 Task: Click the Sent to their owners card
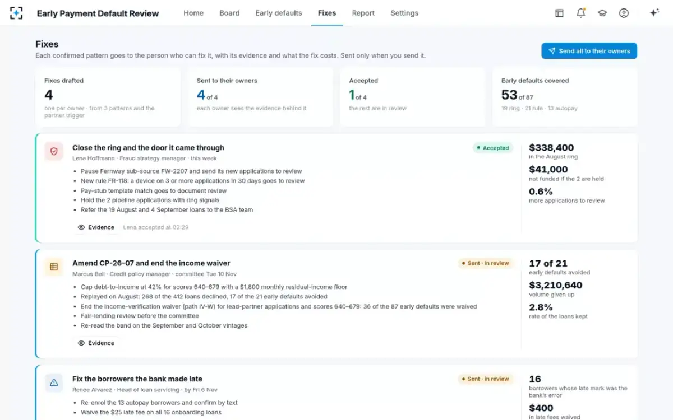(x=260, y=97)
